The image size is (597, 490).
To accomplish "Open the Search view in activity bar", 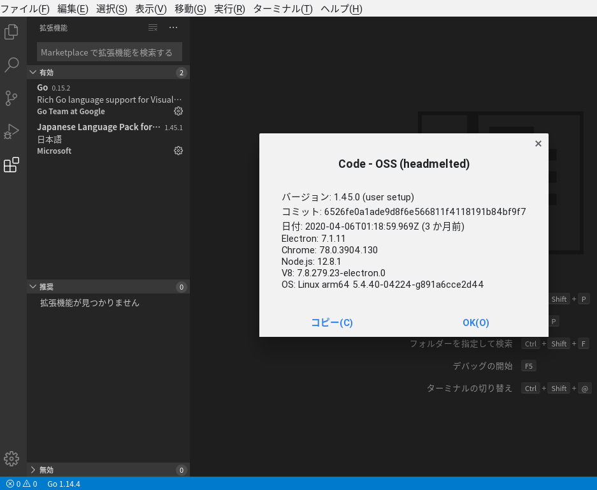I will (x=11, y=65).
